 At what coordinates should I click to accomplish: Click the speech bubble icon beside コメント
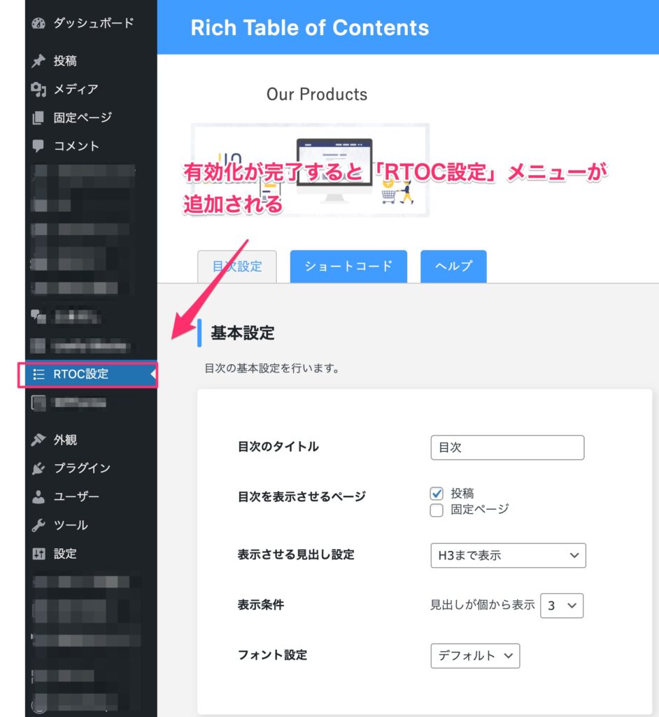[38, 146]
